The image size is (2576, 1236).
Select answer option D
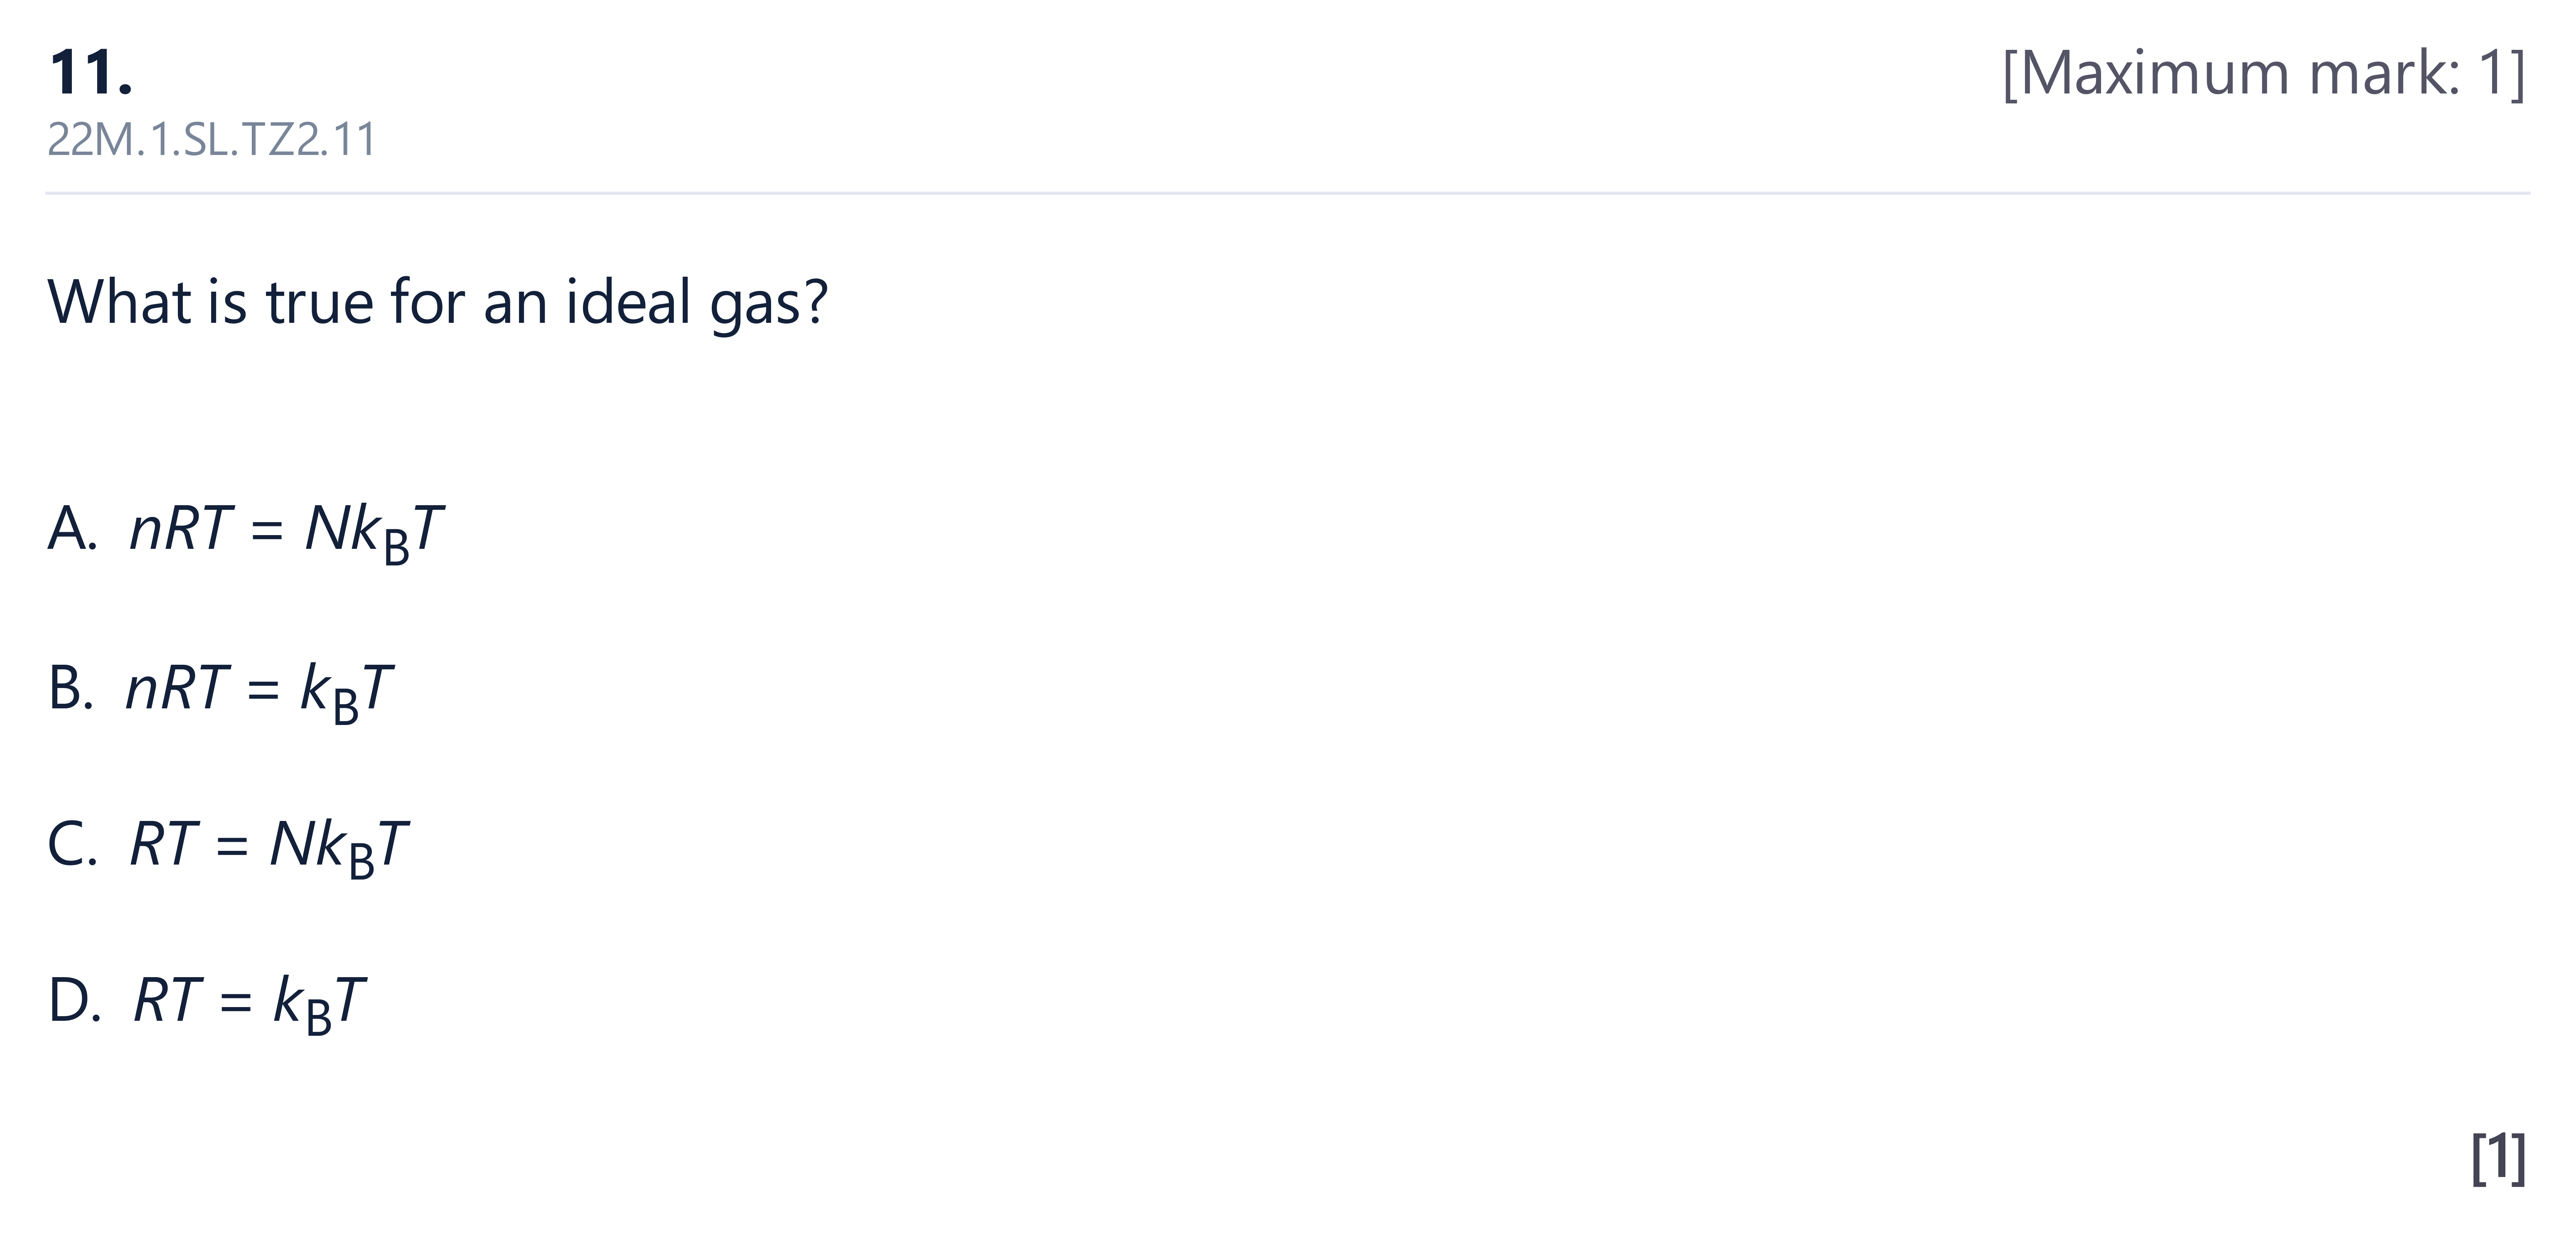point(206,1003)
